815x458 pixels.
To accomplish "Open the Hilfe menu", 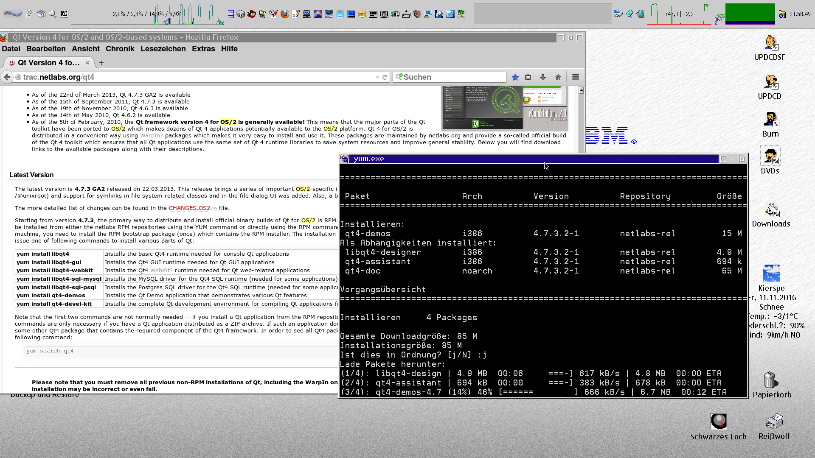I will (229, 49).
